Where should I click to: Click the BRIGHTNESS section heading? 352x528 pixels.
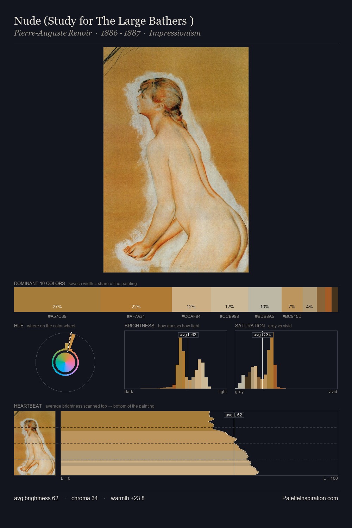pyautogui.click(x=139, y=326)
